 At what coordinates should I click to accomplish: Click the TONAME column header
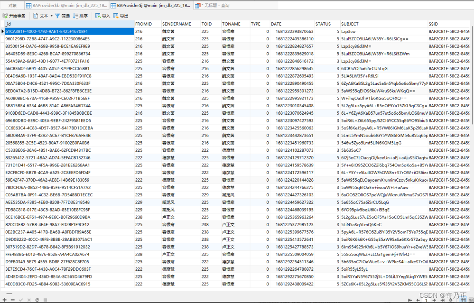[235, 24]
